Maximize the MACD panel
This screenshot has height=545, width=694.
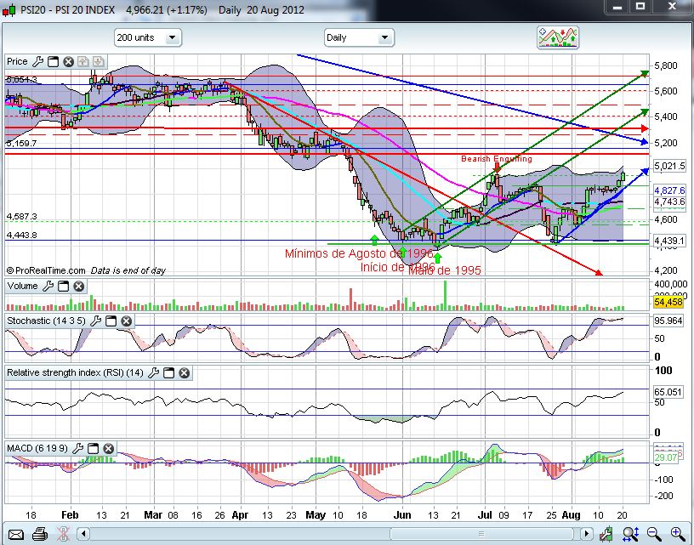tap(93, 449)
